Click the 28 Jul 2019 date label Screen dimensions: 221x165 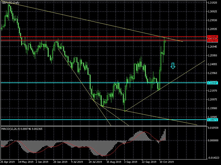96,162
